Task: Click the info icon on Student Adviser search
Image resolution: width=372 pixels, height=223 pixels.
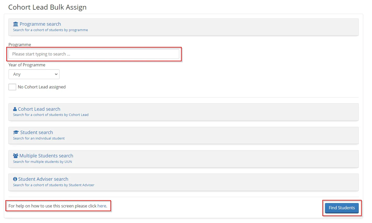Action: [15, 179]
